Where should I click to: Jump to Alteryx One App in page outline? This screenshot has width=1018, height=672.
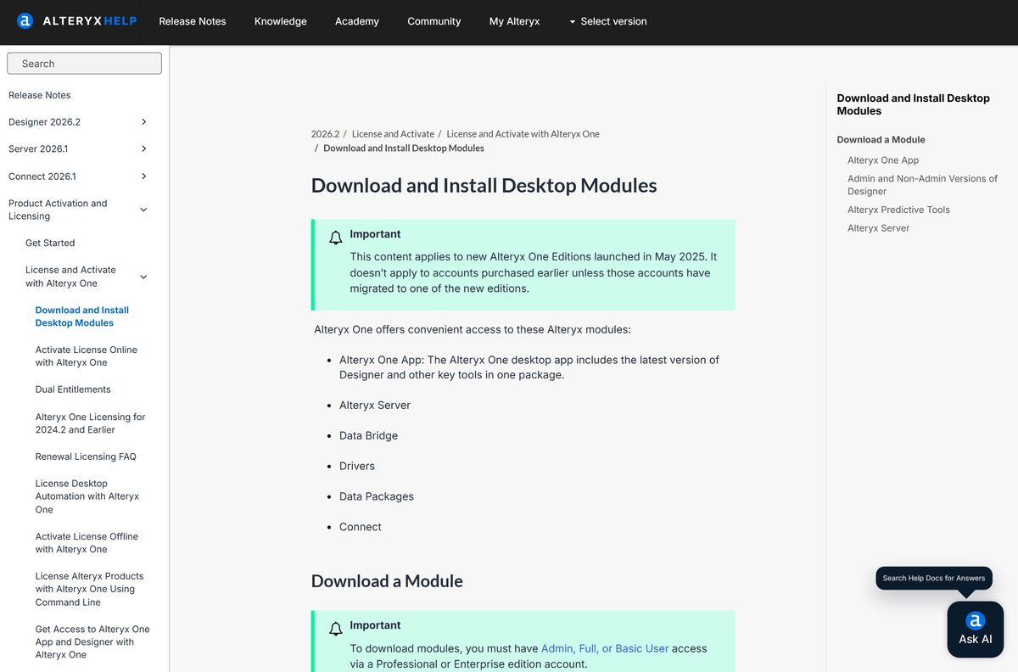pos(883,160)
